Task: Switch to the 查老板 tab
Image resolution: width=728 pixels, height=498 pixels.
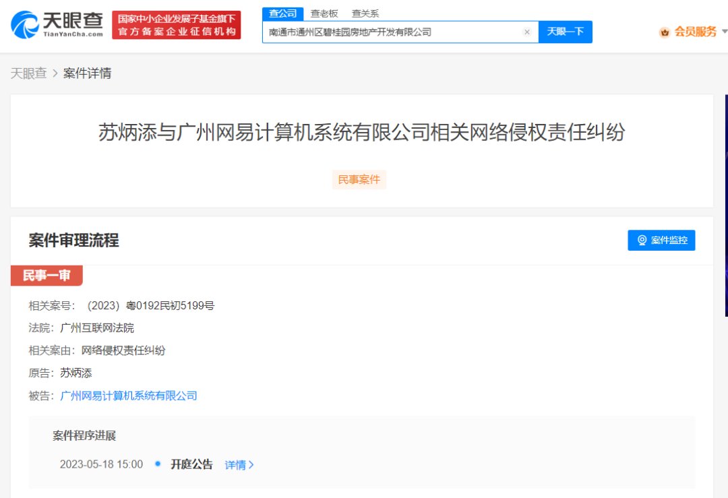Action: pos(324,13)
